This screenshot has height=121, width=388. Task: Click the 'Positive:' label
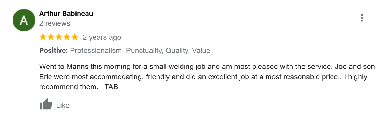[54, 51]
